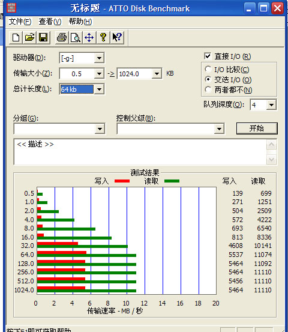Expand the 驱动器 drive dropdown
Screen dimensions: 288x332
coord(99,58)
